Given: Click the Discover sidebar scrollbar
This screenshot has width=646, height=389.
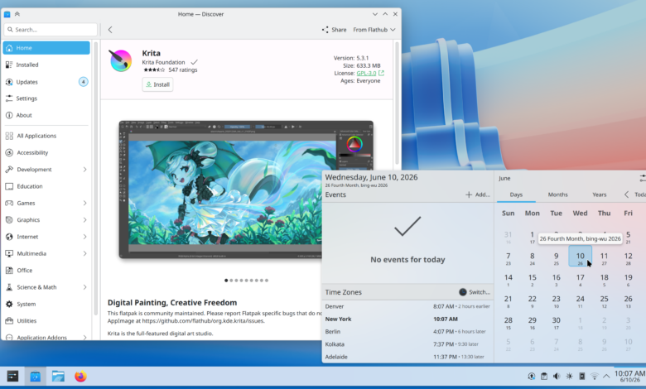Looking at the screenshot, I should [96, 177].
